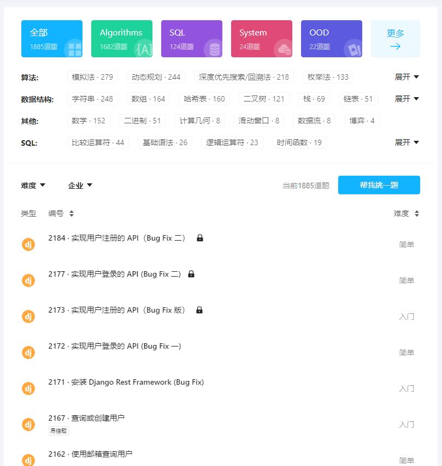Toggle the 哈希表·160 filter tag

point(204,99)
